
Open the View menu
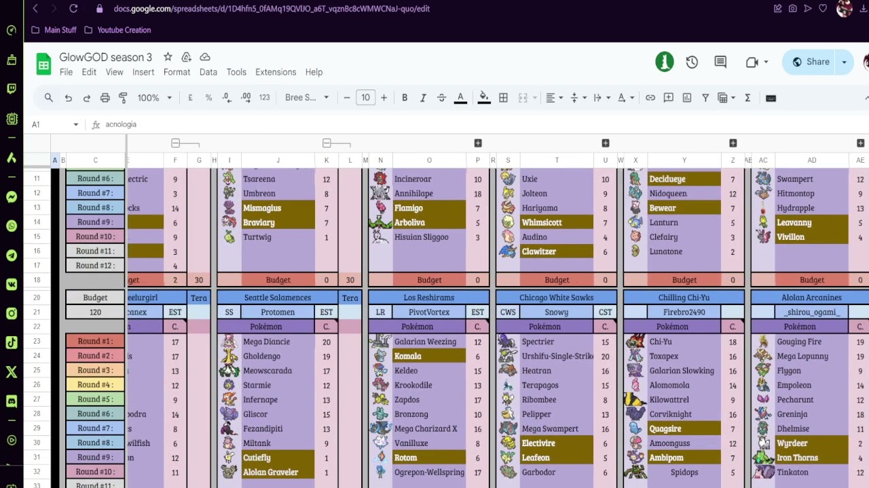pos(114,72)
